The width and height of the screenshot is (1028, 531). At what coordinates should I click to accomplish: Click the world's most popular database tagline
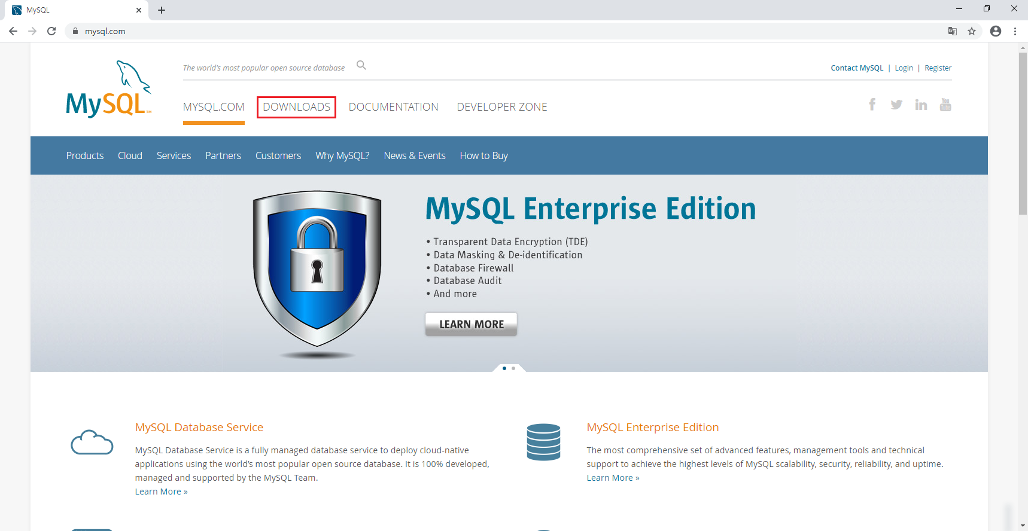tap(264, 68)
